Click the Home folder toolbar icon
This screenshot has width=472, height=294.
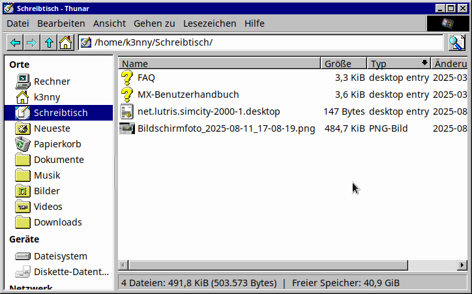pyautogui.click(x=65, y=43)
